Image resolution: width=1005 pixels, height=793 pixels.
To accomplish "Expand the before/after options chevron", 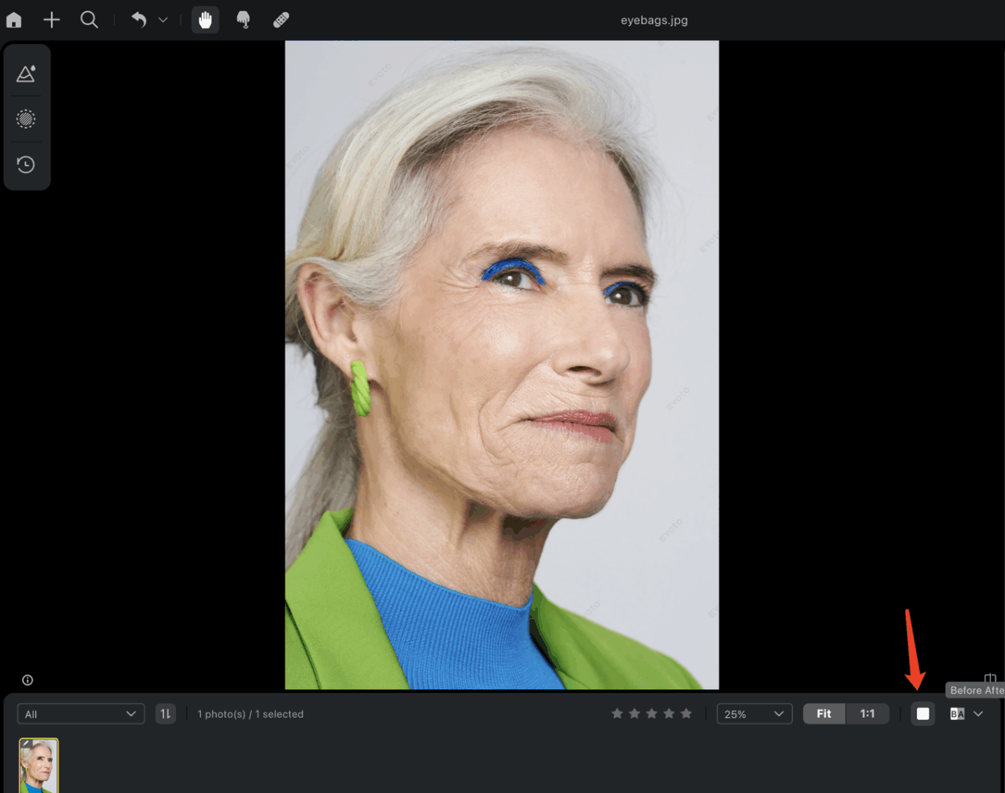I will [978, 713].
